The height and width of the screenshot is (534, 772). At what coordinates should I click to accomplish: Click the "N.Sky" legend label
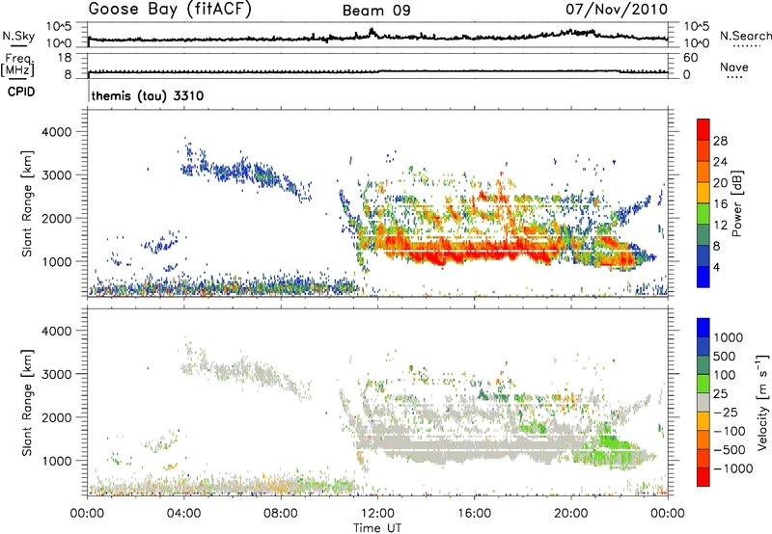[x=18, y=36]
